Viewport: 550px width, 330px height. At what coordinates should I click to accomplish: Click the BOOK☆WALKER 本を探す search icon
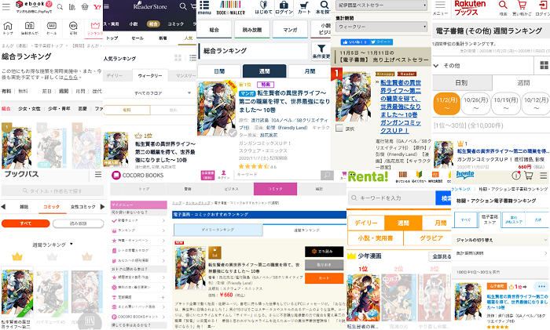click(x=324, y=8)
